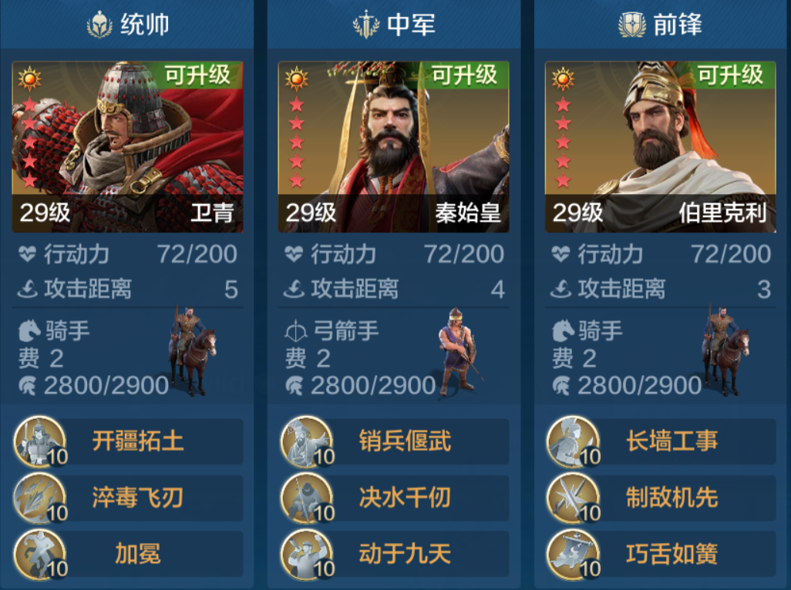Click the 动于九天 skill icon

point(307,554)
